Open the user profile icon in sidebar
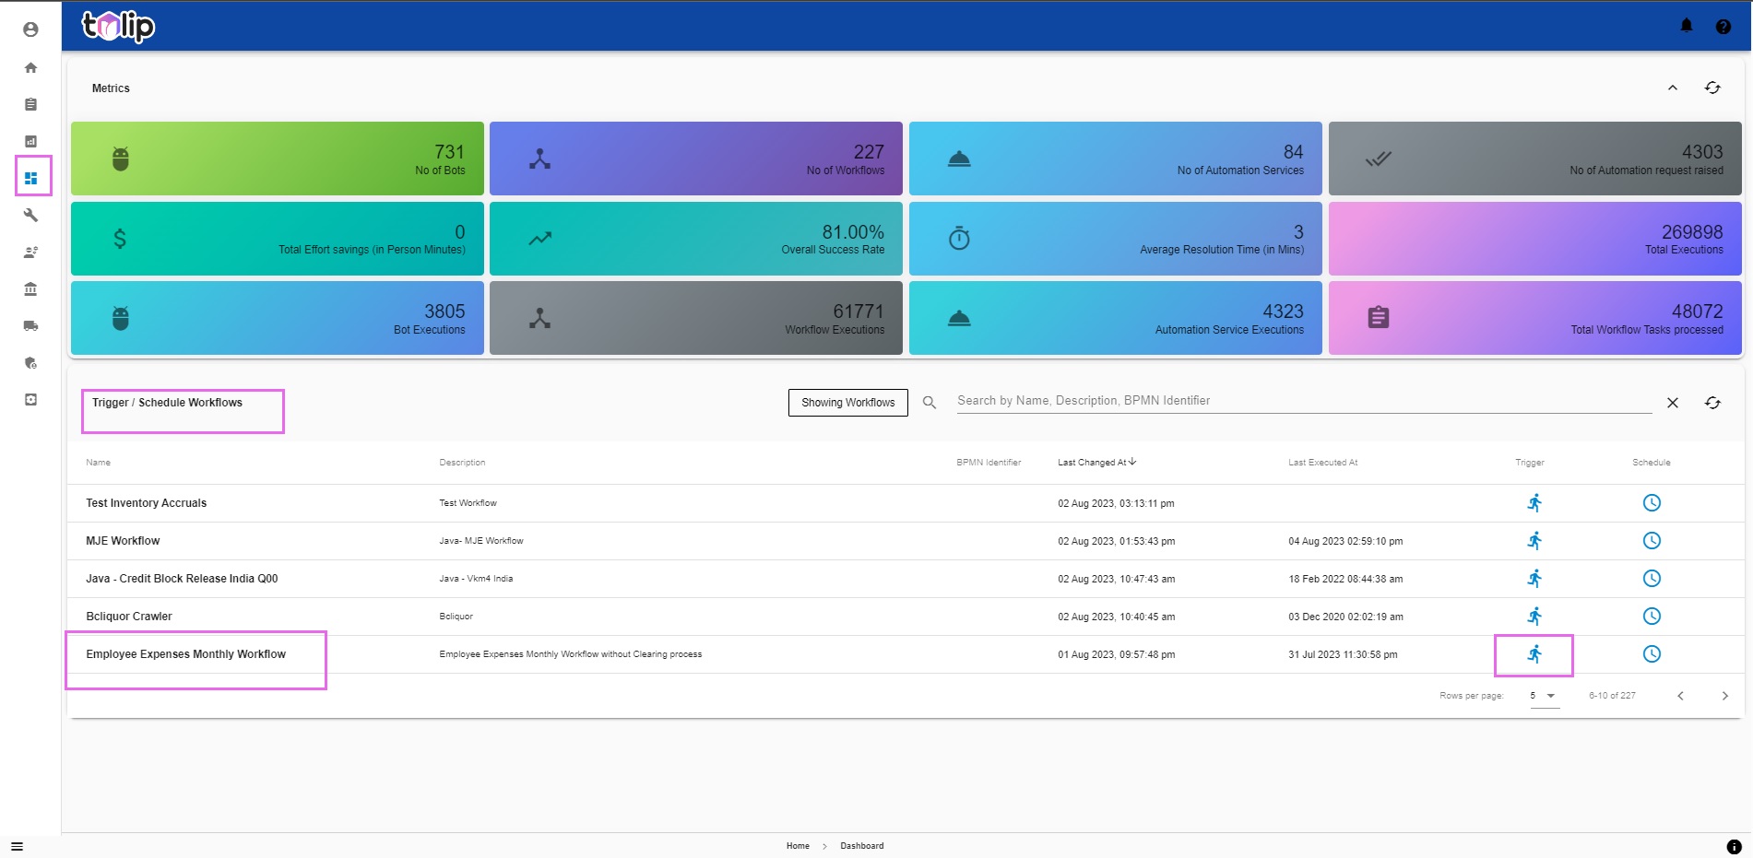 [30, 29]
